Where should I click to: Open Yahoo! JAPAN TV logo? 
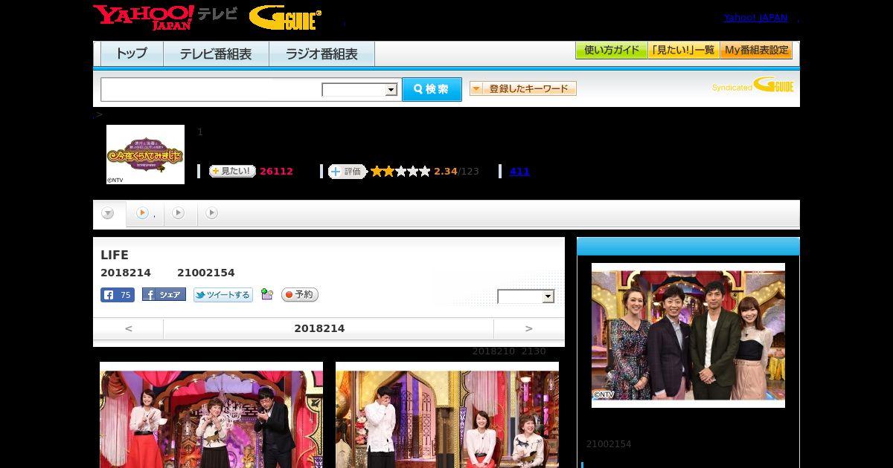(x=165, y=17)
